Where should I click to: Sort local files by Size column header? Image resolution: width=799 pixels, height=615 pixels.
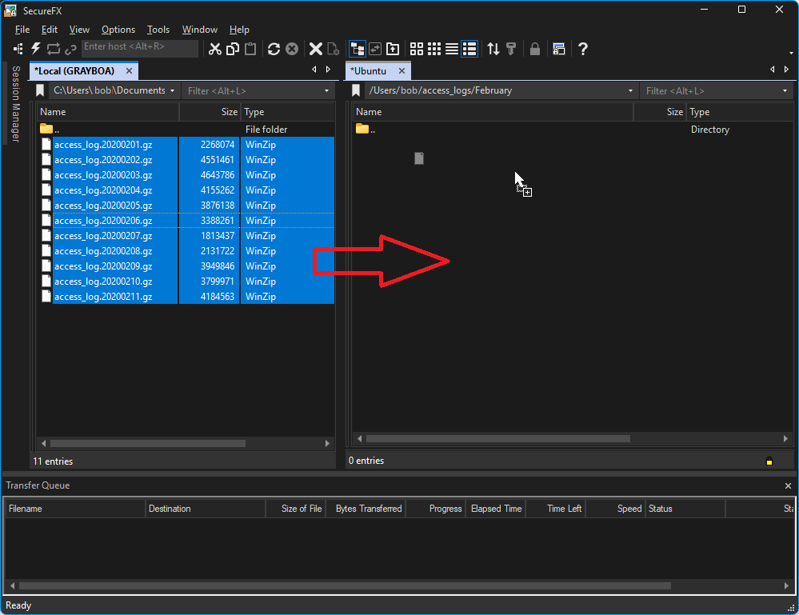click(x=229, y=112)
